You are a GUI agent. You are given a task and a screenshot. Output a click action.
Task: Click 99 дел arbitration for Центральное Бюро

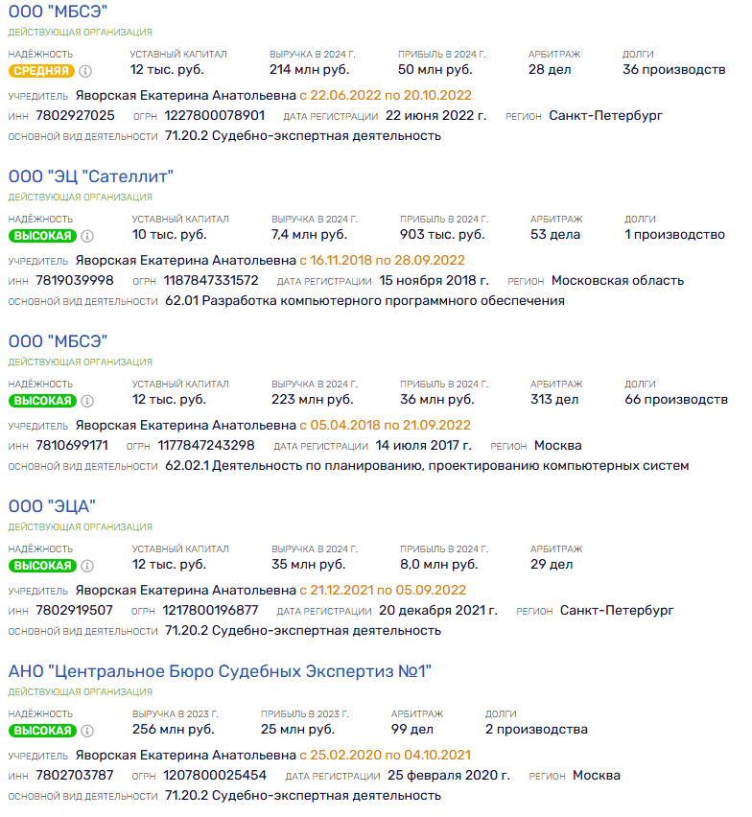point(412,730)
